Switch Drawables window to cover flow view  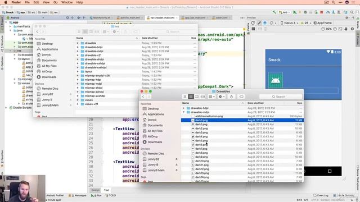pyautogui.click(x=202, y=97)
